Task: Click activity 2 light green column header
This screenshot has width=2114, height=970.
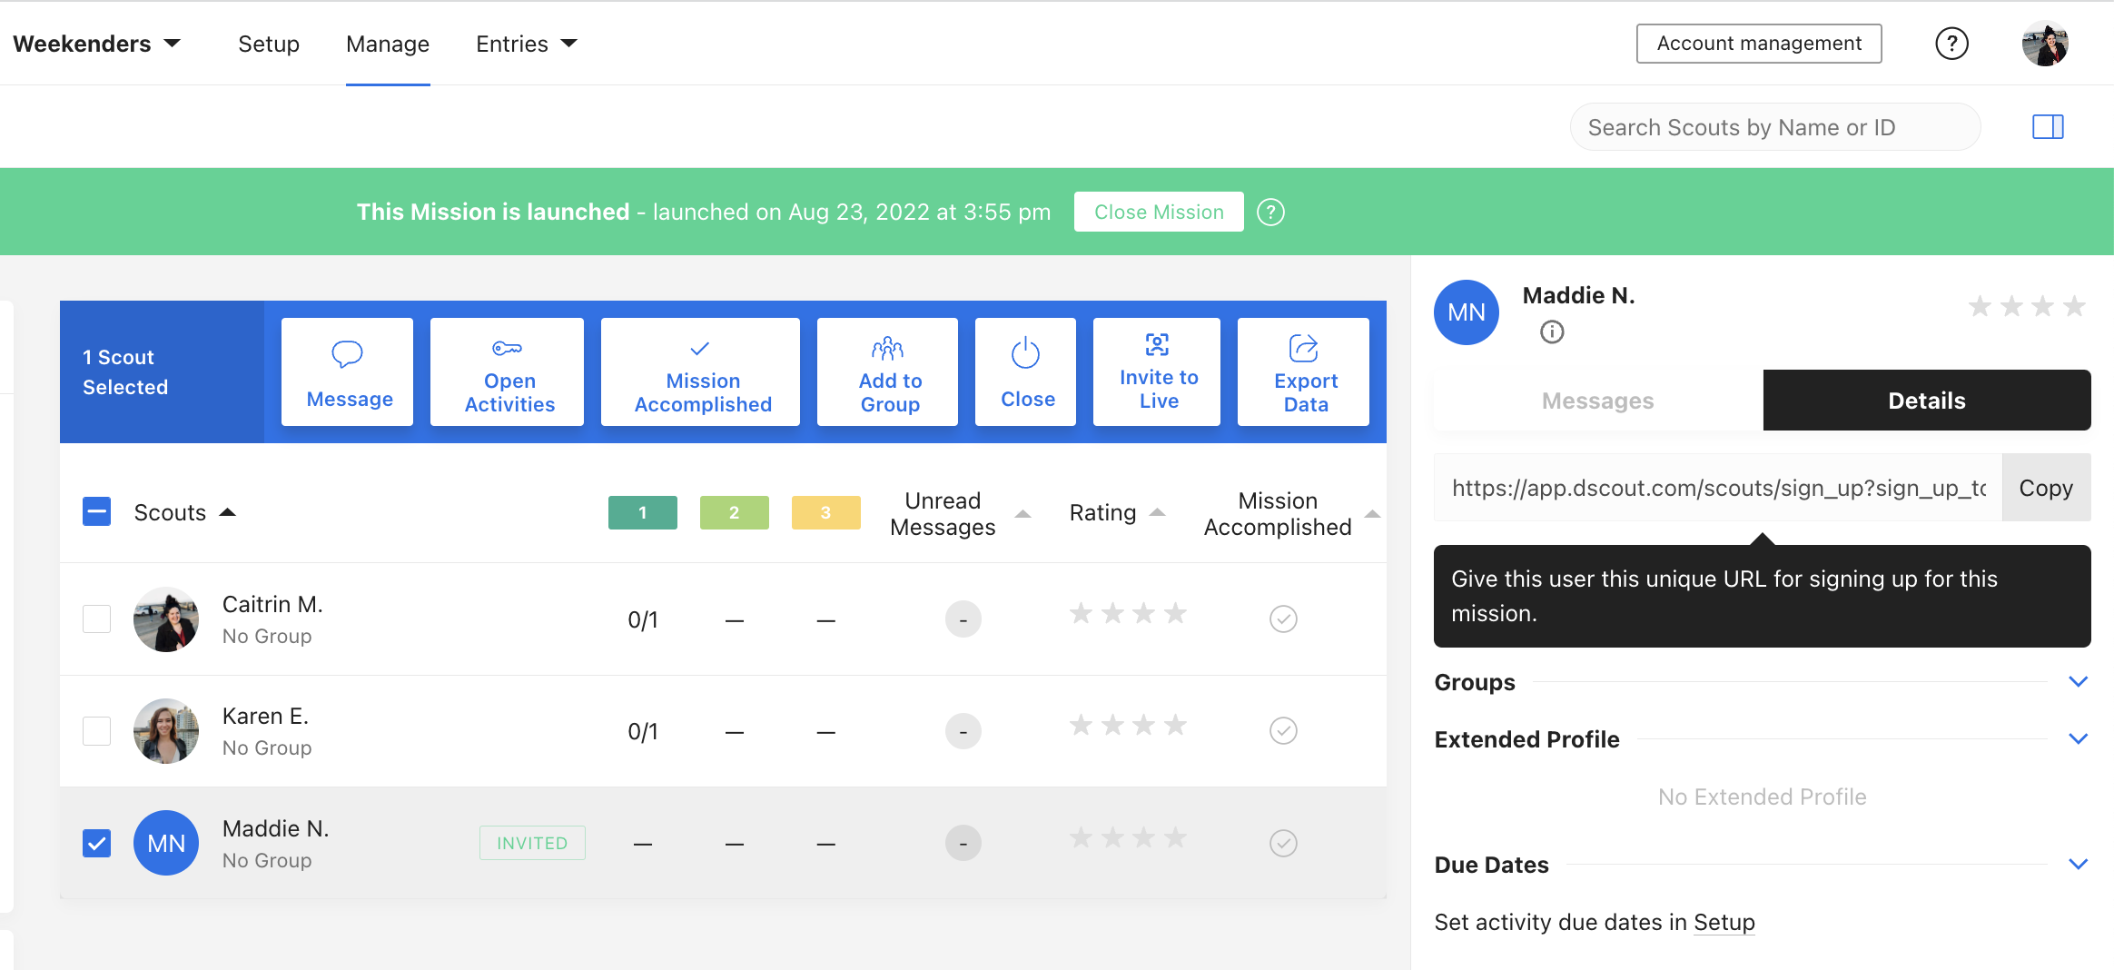Action: coord(735,513)
